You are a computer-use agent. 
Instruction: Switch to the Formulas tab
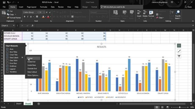coord(44,7)
